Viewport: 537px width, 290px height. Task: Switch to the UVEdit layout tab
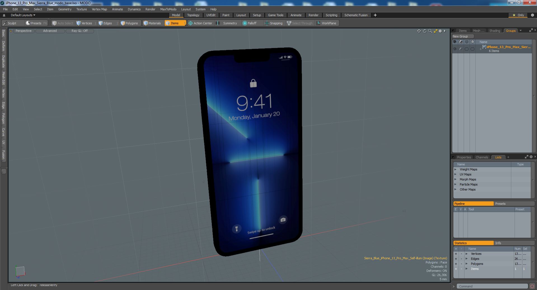pos(211,15)
